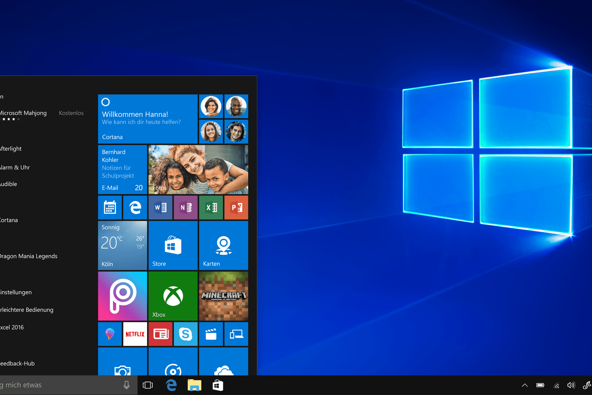Viewport: 592px width, 395px height.
Task: Open the News tile
Action: pos(160,334)
